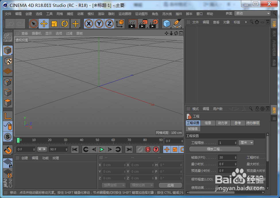This screenshot has height=198, width=280.
Task: Toggle X axis lock
Action: point(89,24)
